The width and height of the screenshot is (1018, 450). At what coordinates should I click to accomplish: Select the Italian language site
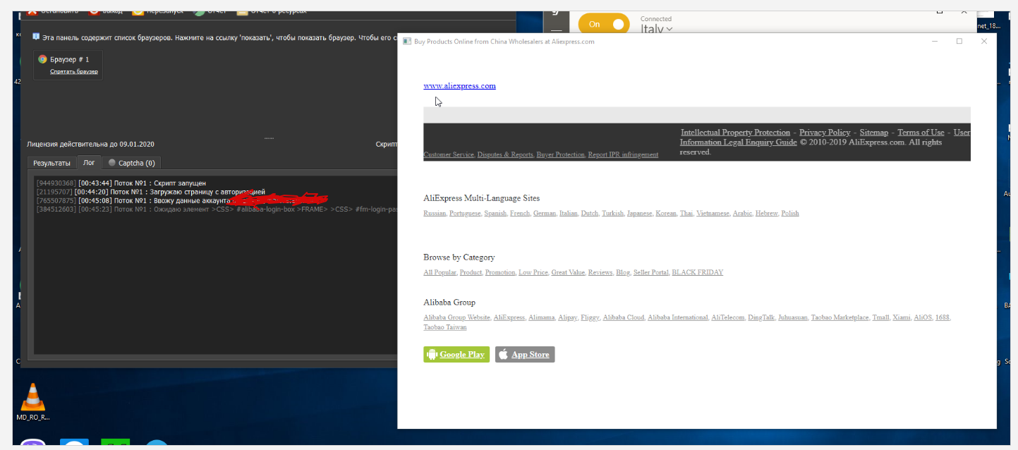[569, 213]
